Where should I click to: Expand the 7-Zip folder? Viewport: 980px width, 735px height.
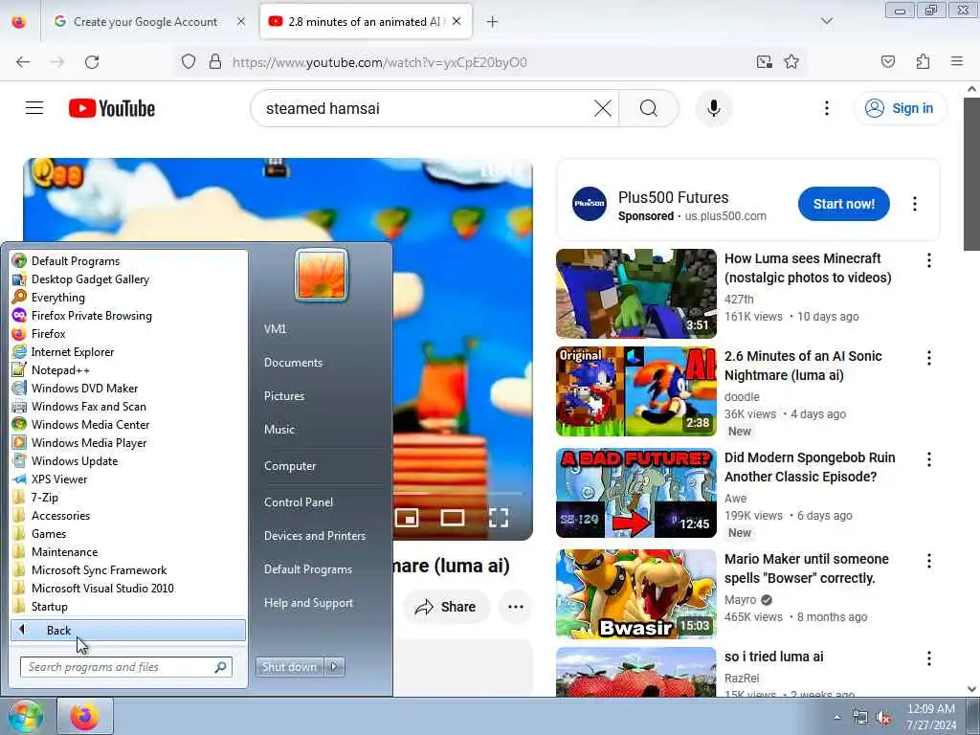coord(128,498)
